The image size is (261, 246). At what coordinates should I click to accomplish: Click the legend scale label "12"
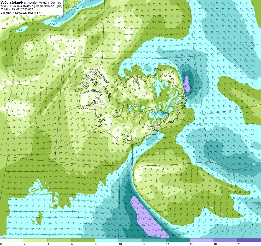tap(144, 244)
